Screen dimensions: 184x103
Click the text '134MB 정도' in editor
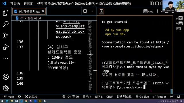click(62, 57)
